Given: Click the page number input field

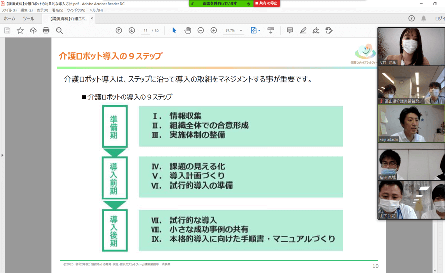Looking at the screenshot, I should (x=145, y=31).
